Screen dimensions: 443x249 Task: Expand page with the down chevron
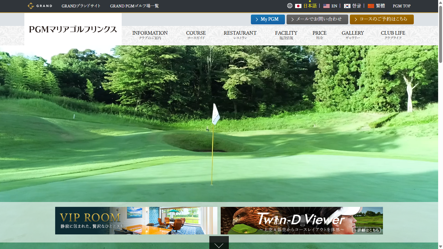219,243
